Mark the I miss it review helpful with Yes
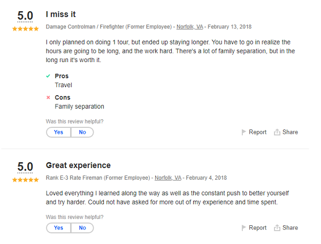The image size is (321, 244). point(58,132)
